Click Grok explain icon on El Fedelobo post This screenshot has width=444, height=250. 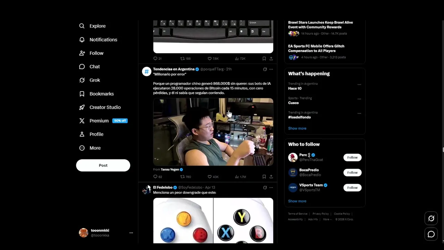[265, 187]
